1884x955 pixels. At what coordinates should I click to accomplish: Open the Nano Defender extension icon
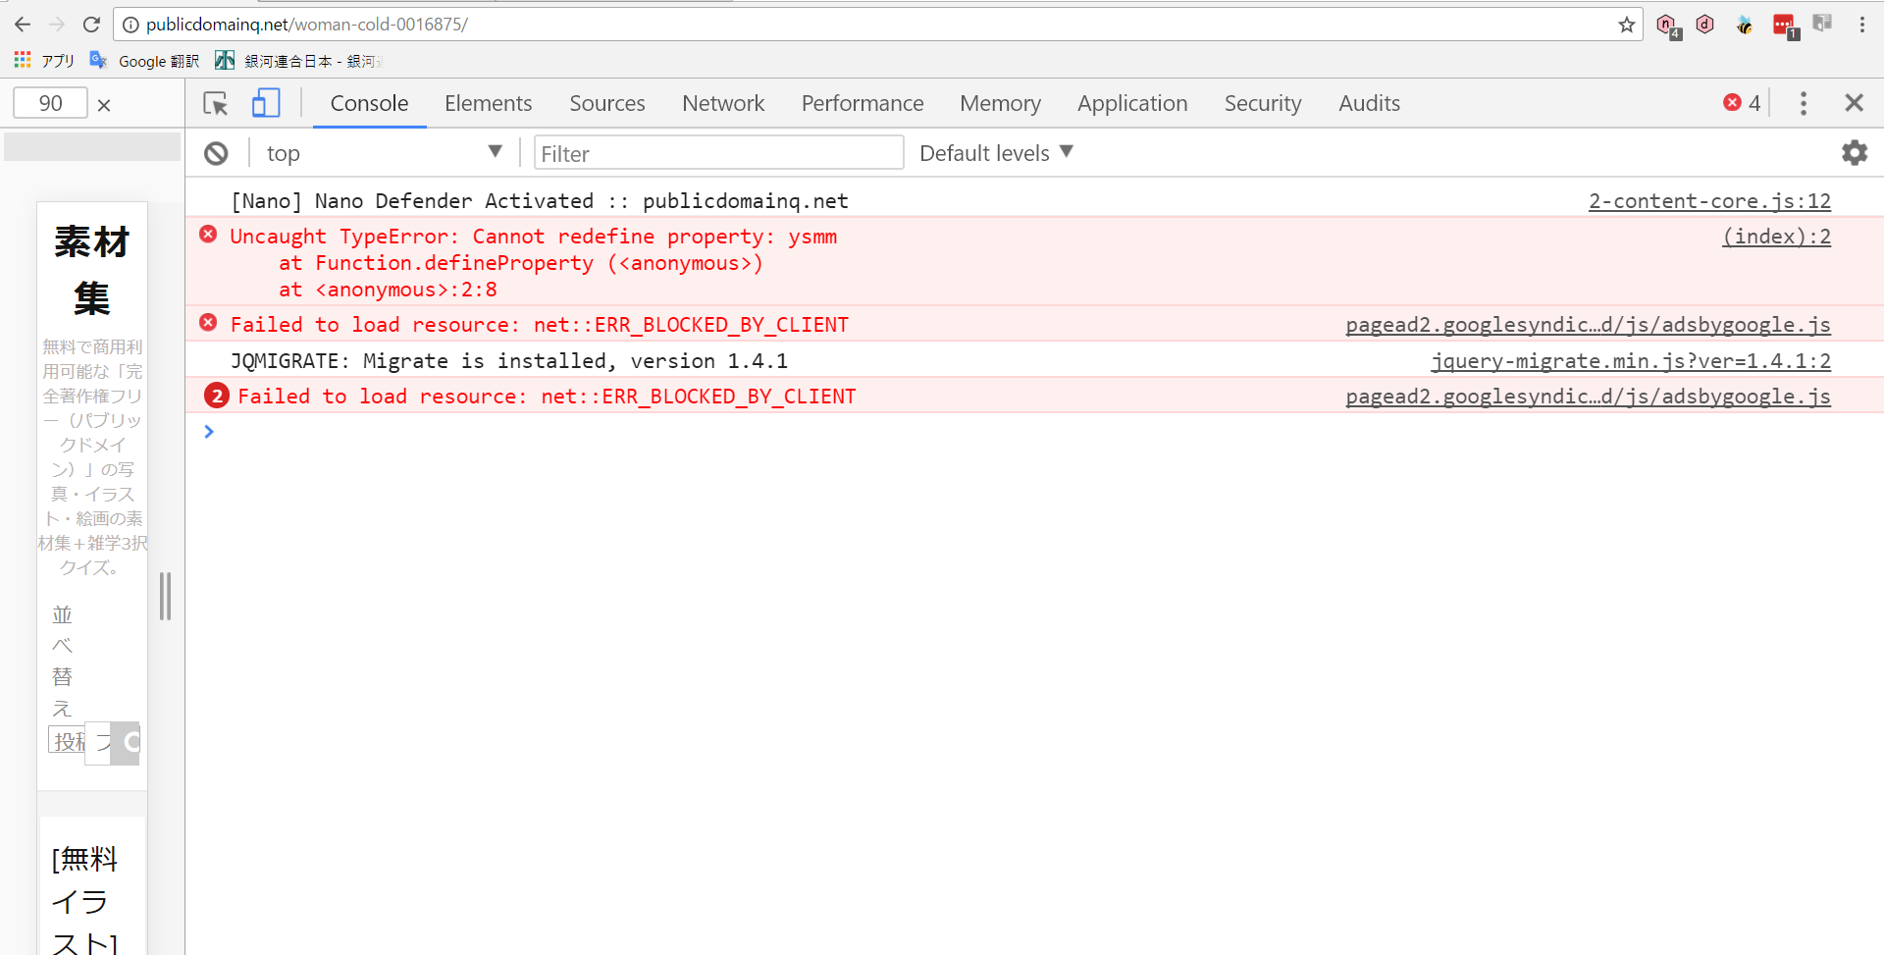1666,25
